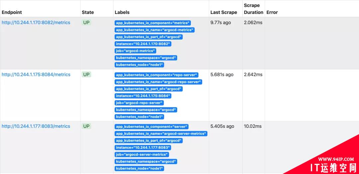Select app_kubernetes_io_part_of label in 10.244.1.177 row

pos(149,140)
